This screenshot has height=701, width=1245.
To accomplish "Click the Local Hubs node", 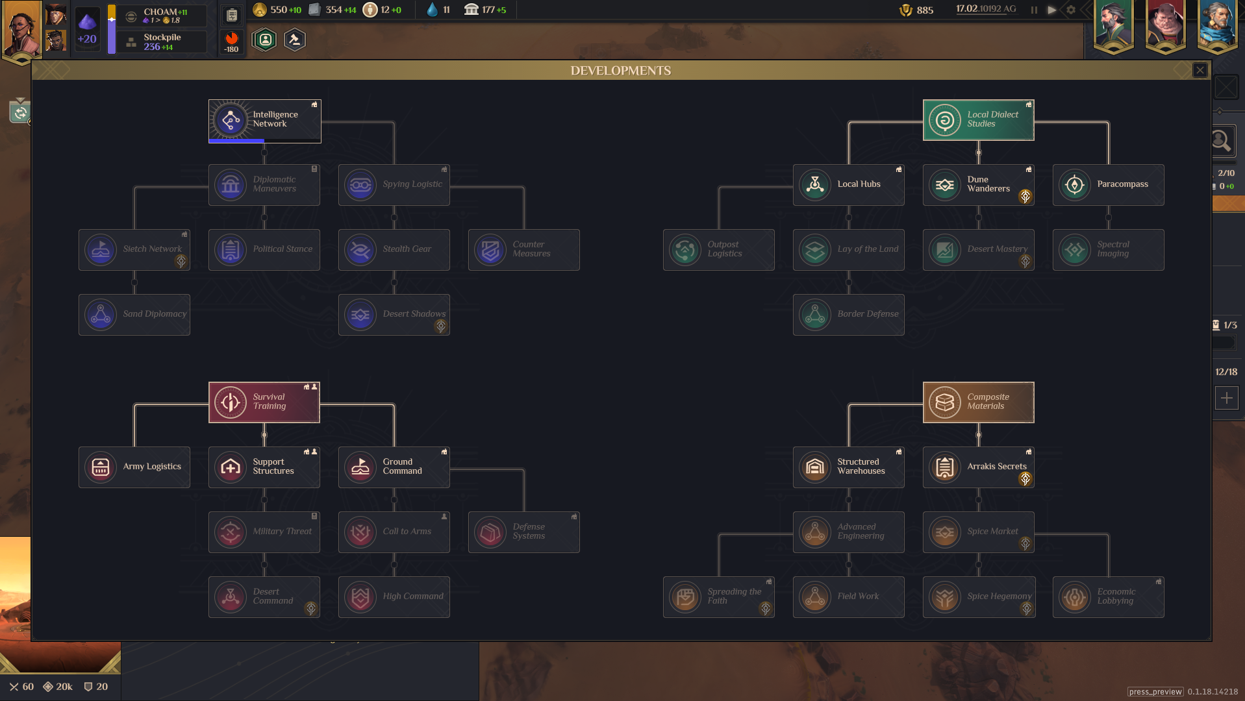I will (849, 185).
